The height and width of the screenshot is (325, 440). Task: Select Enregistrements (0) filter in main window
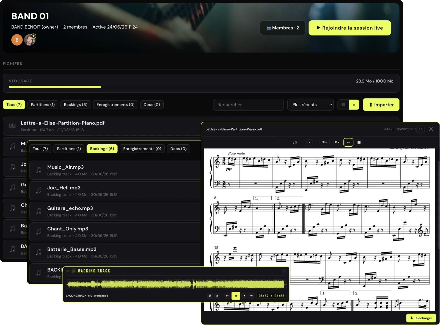click(116, 104)
